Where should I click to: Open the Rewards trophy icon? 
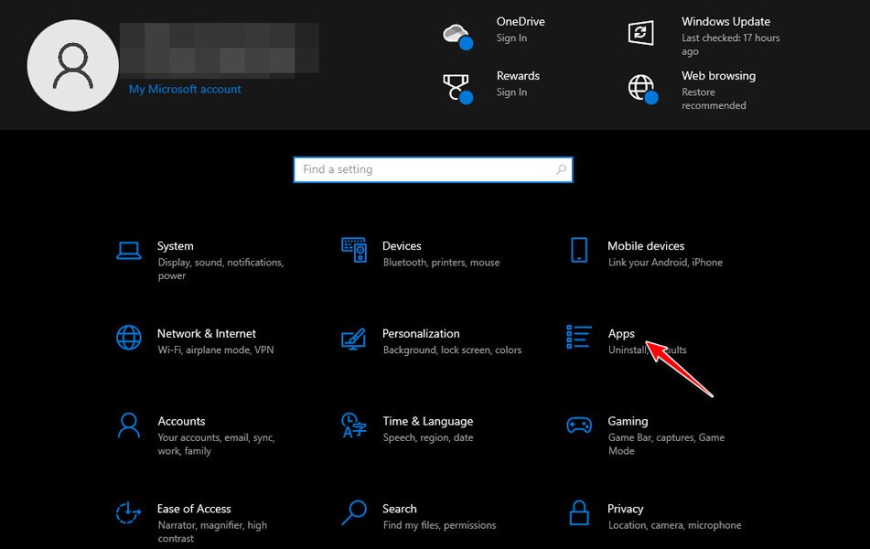coord(456,88)
